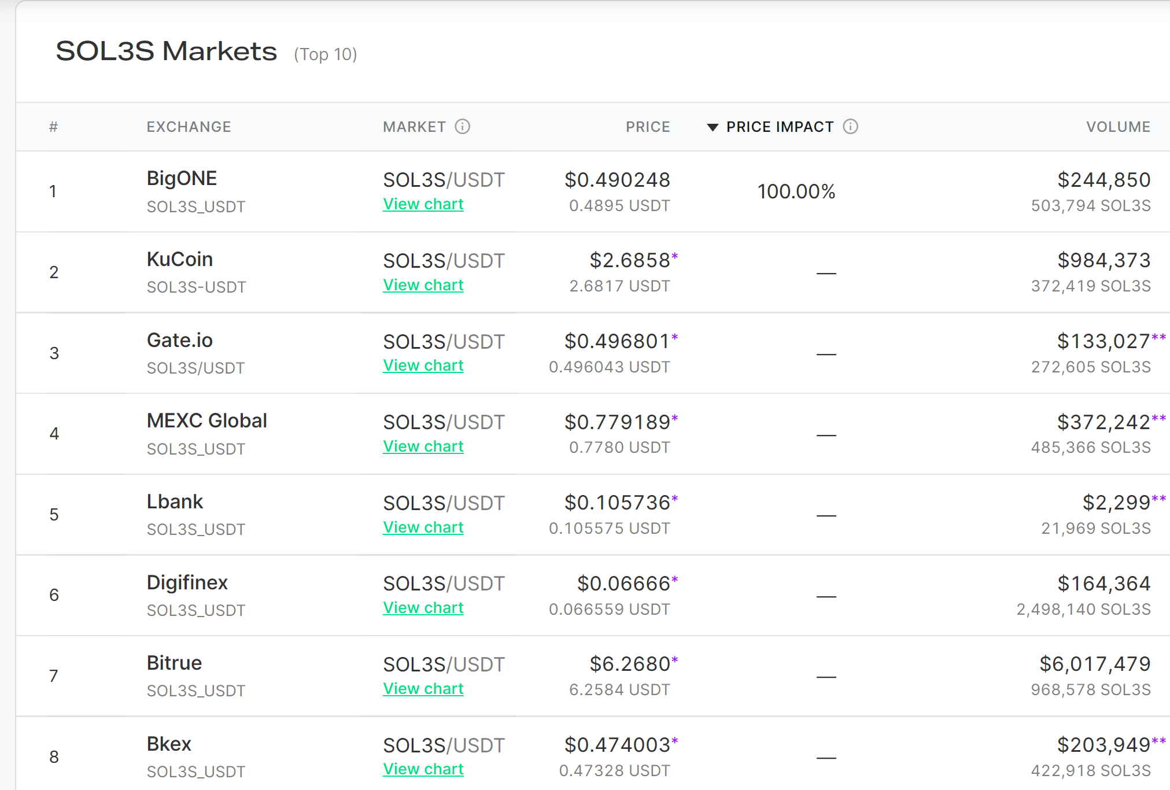The image size is (1170, 790).
Task: Click the $2.6858 KuCoin price
Action: tap(630, 260)
